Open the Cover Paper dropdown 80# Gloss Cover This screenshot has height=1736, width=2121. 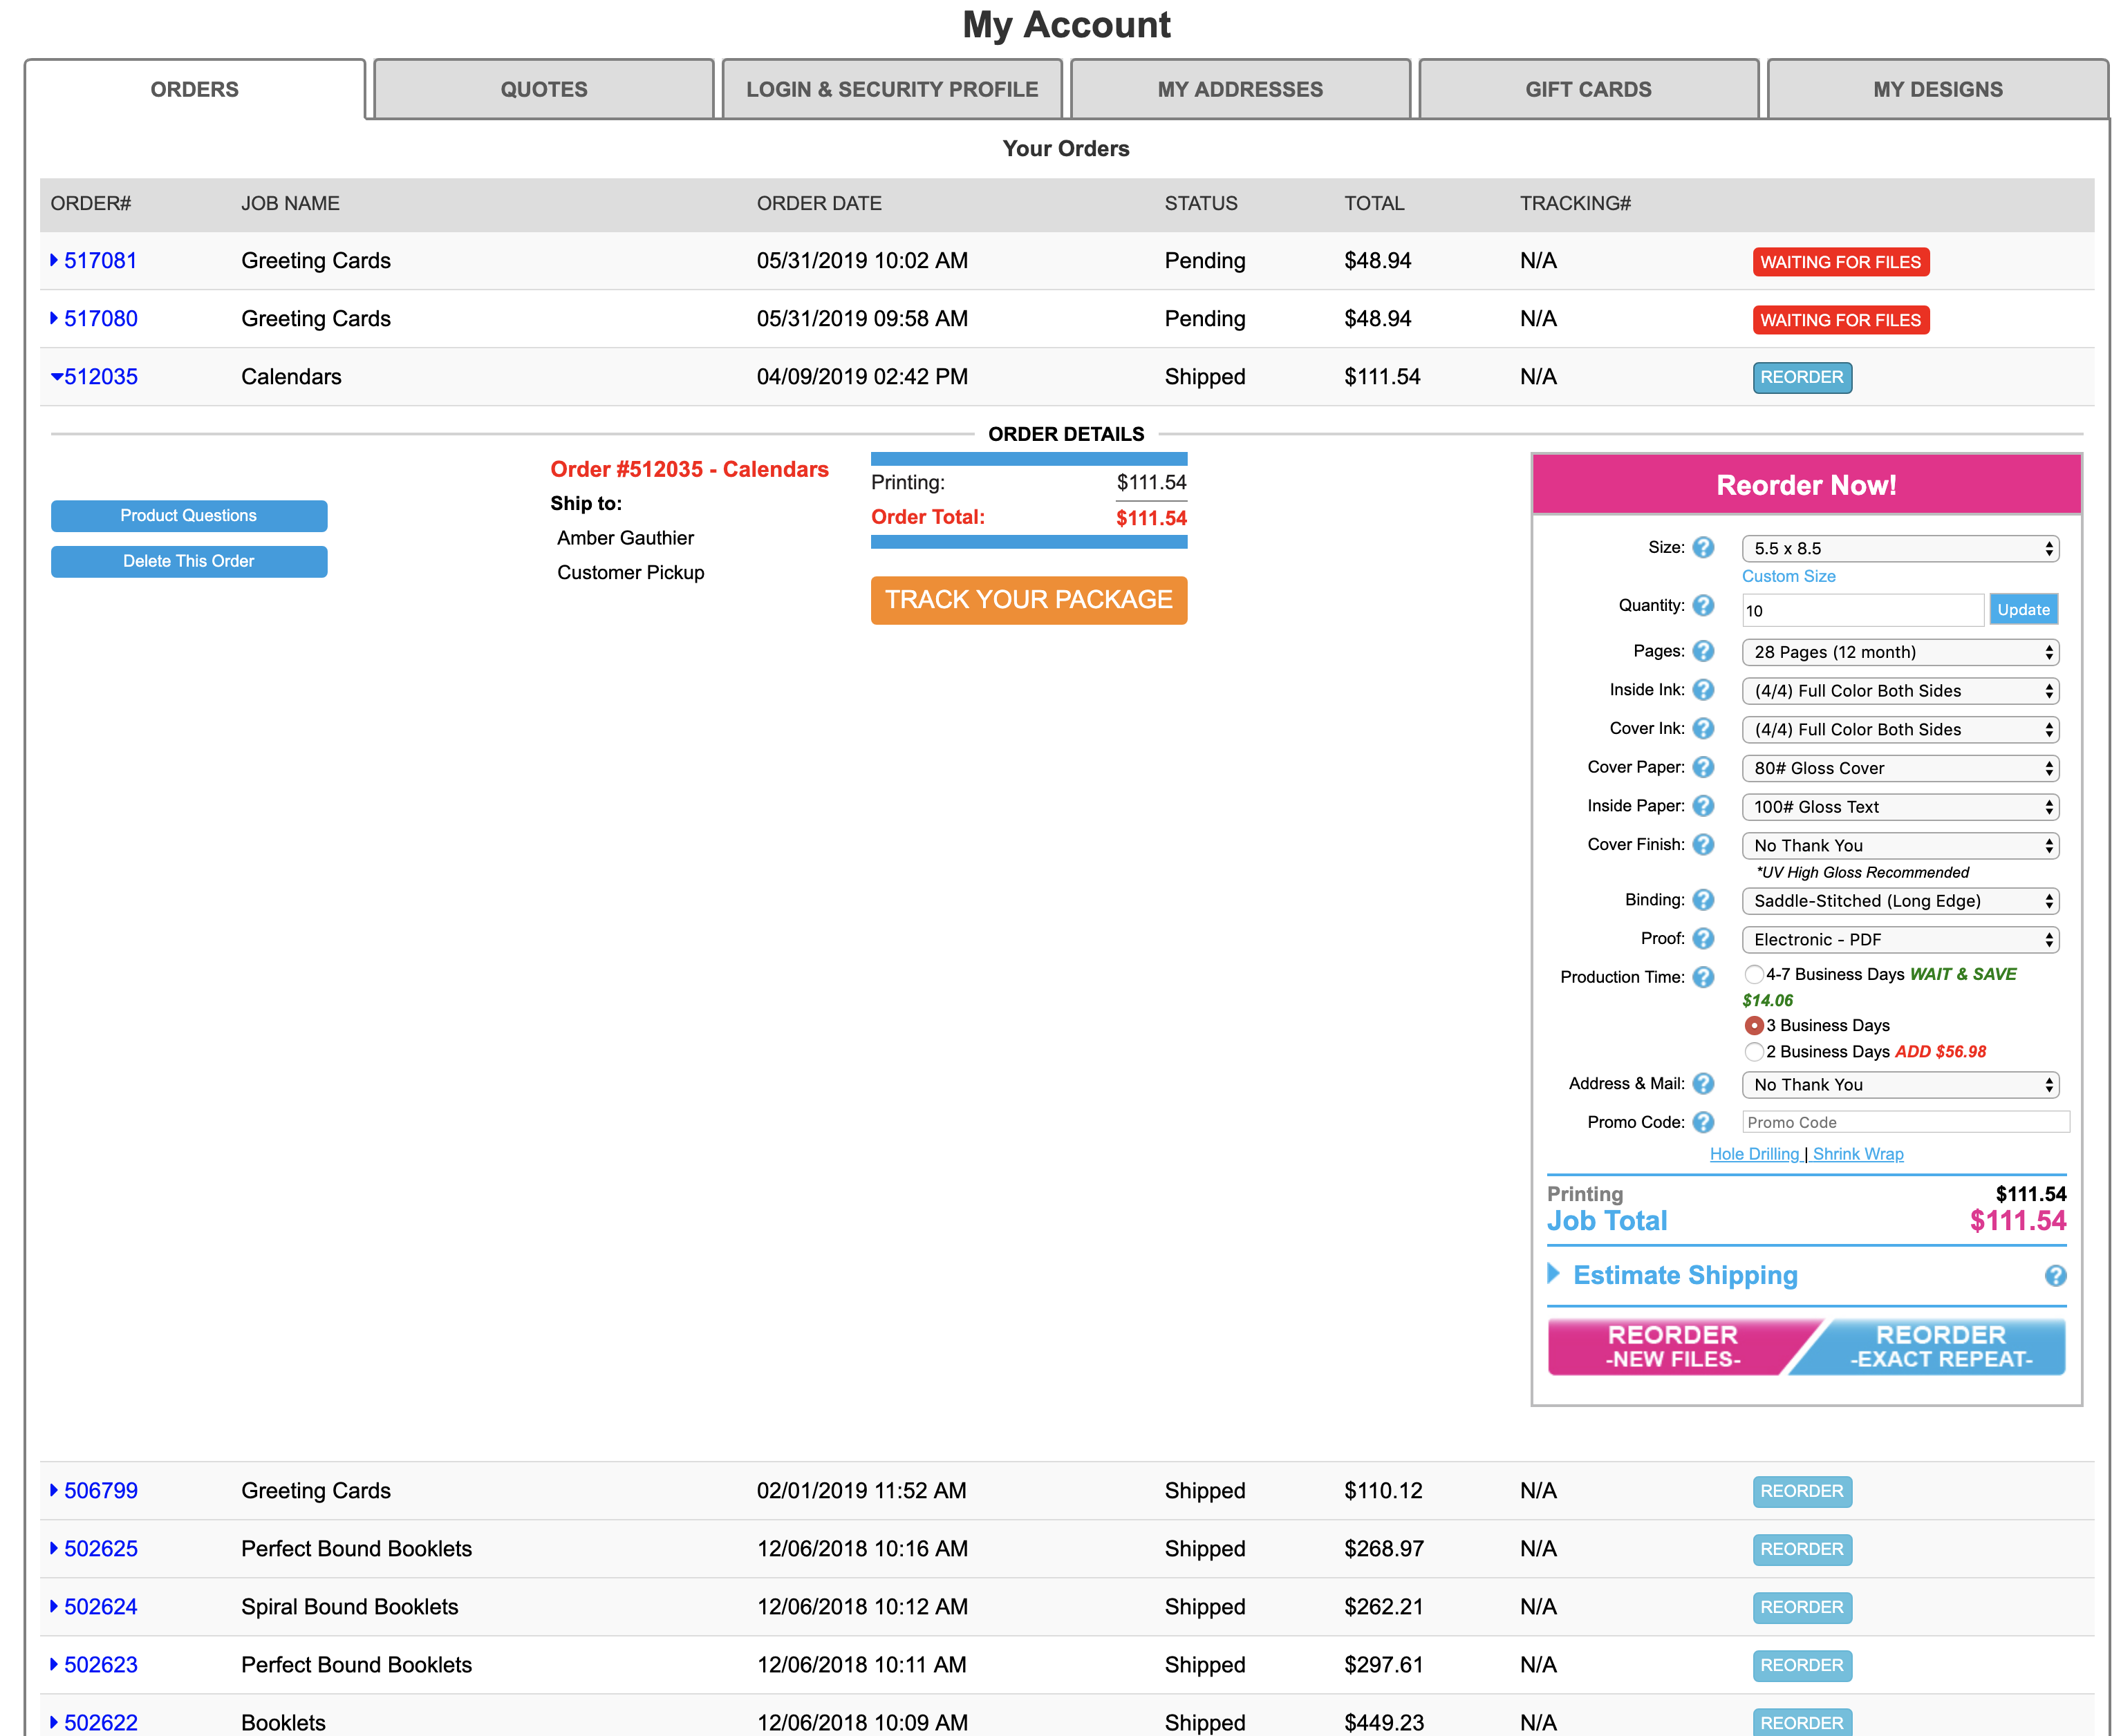(x=1900, y=769)
